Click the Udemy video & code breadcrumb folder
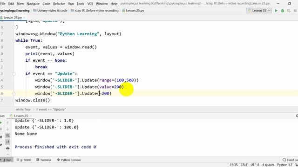 [x=50, y=11]
